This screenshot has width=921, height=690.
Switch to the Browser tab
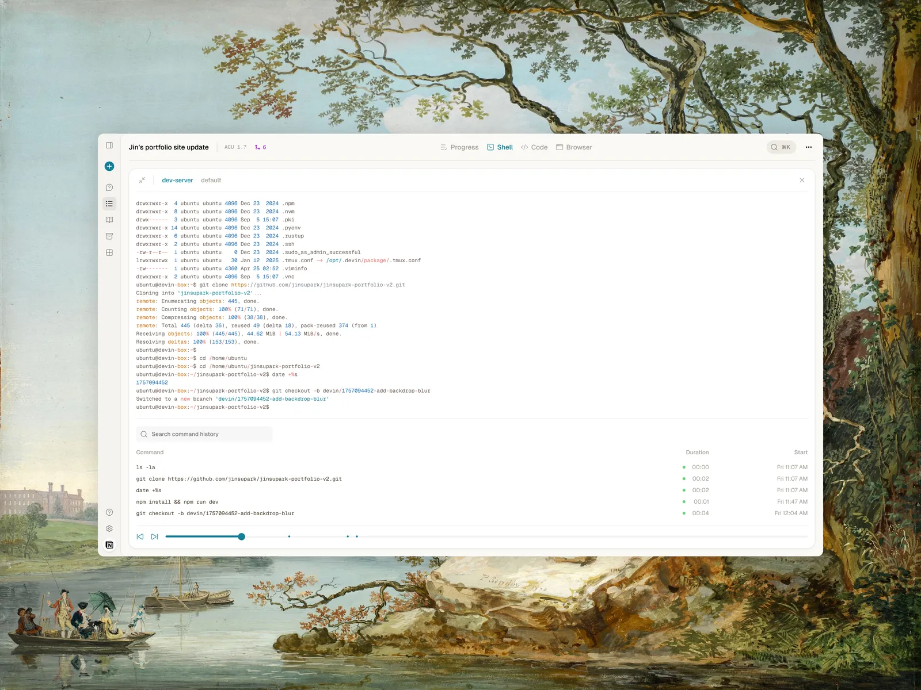[x=574, y=147]
